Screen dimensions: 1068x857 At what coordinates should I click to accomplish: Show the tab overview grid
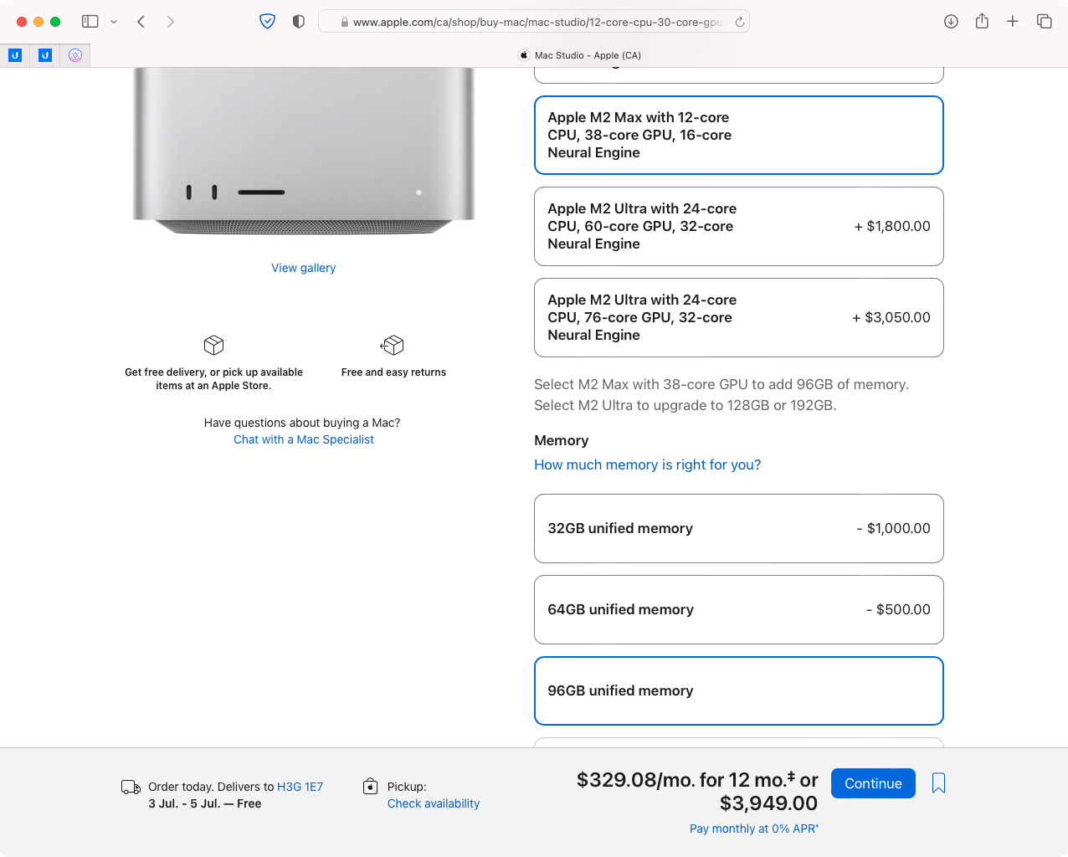[x=1044, y=22]
